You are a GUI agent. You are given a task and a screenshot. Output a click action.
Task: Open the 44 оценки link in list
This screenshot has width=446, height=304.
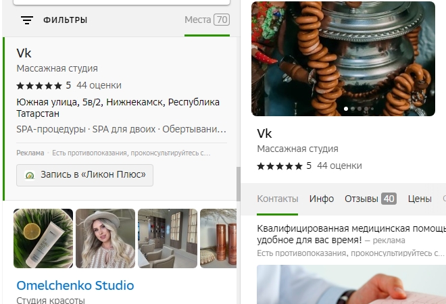click(99, 86)
